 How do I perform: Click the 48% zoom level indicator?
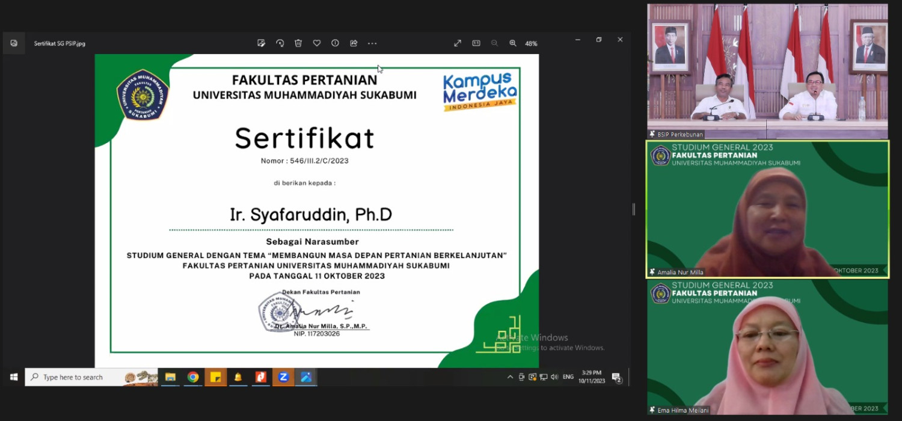coord(531,43)
